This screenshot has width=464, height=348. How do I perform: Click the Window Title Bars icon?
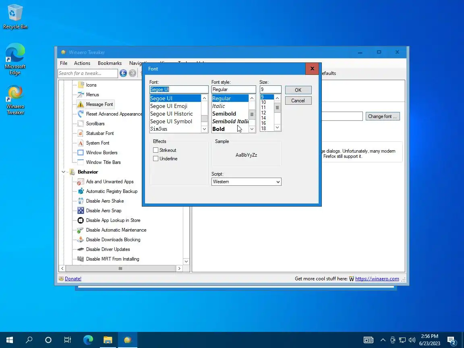[81, 162]
